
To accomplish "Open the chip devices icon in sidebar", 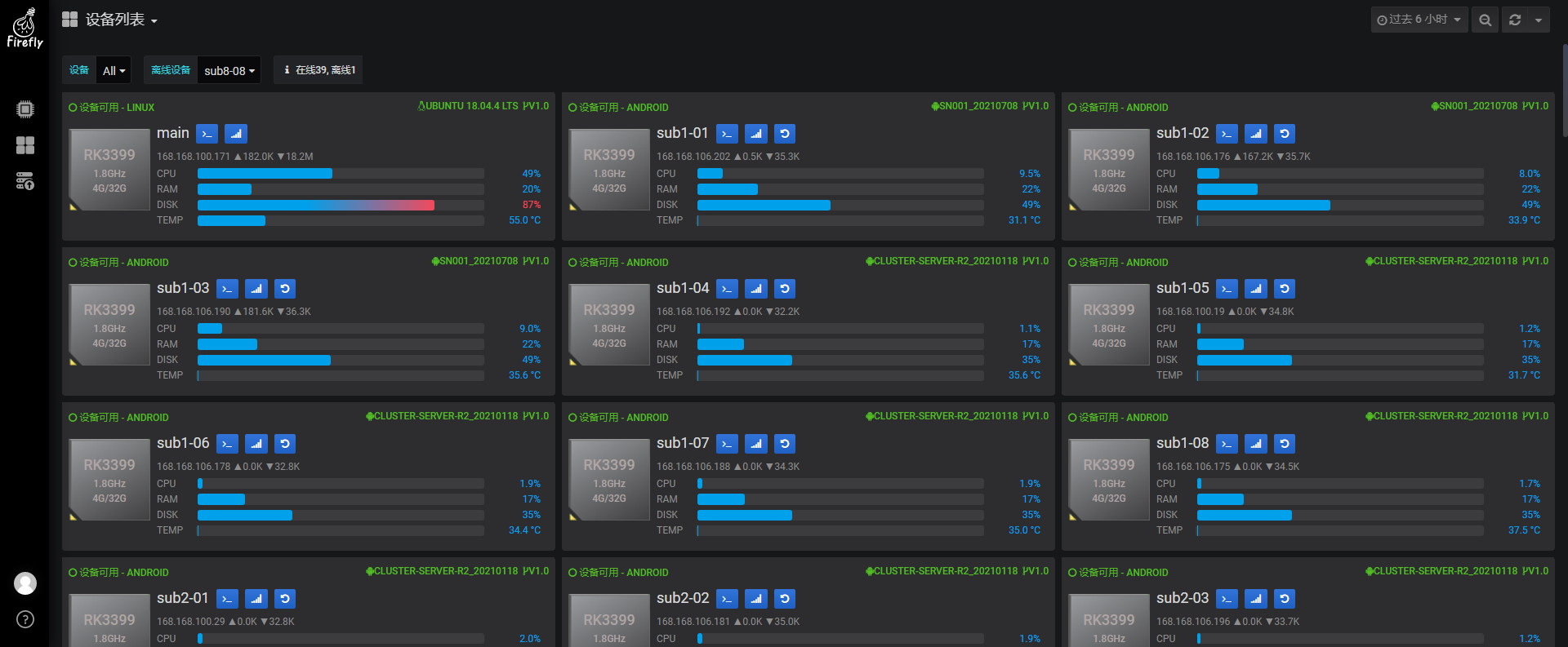I will click(x=25, y=109).
